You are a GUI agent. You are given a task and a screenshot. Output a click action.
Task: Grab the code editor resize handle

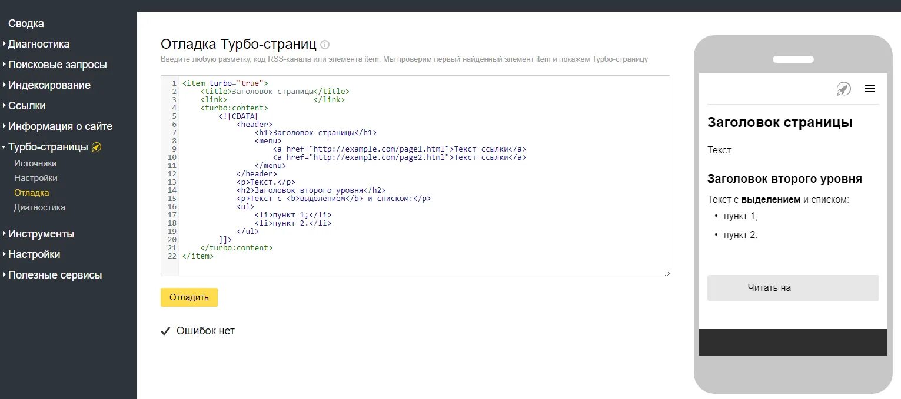[667, 273]
